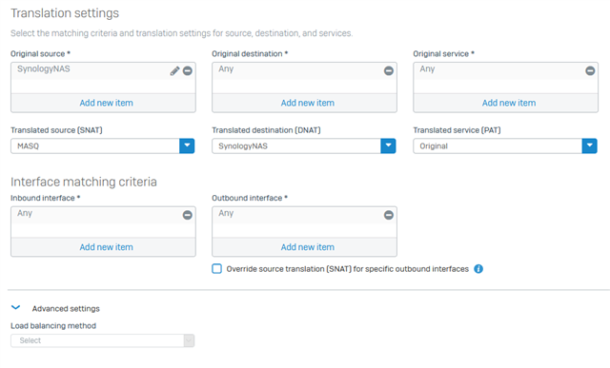Remove Any from Inbound interface

point(188,216)
